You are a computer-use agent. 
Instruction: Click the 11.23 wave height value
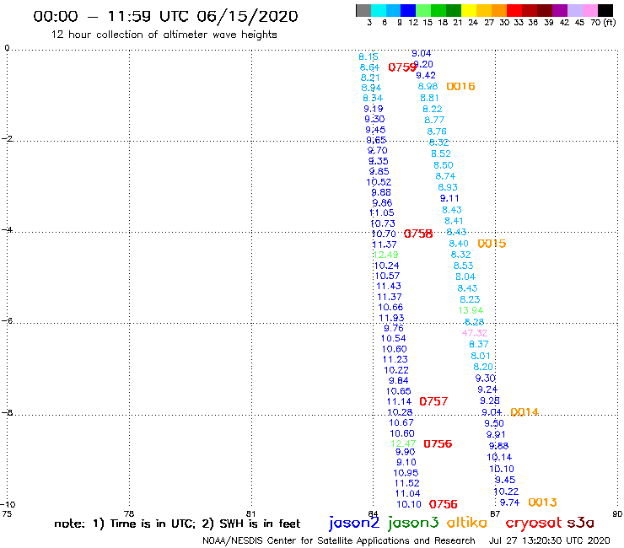click(395, 359)
